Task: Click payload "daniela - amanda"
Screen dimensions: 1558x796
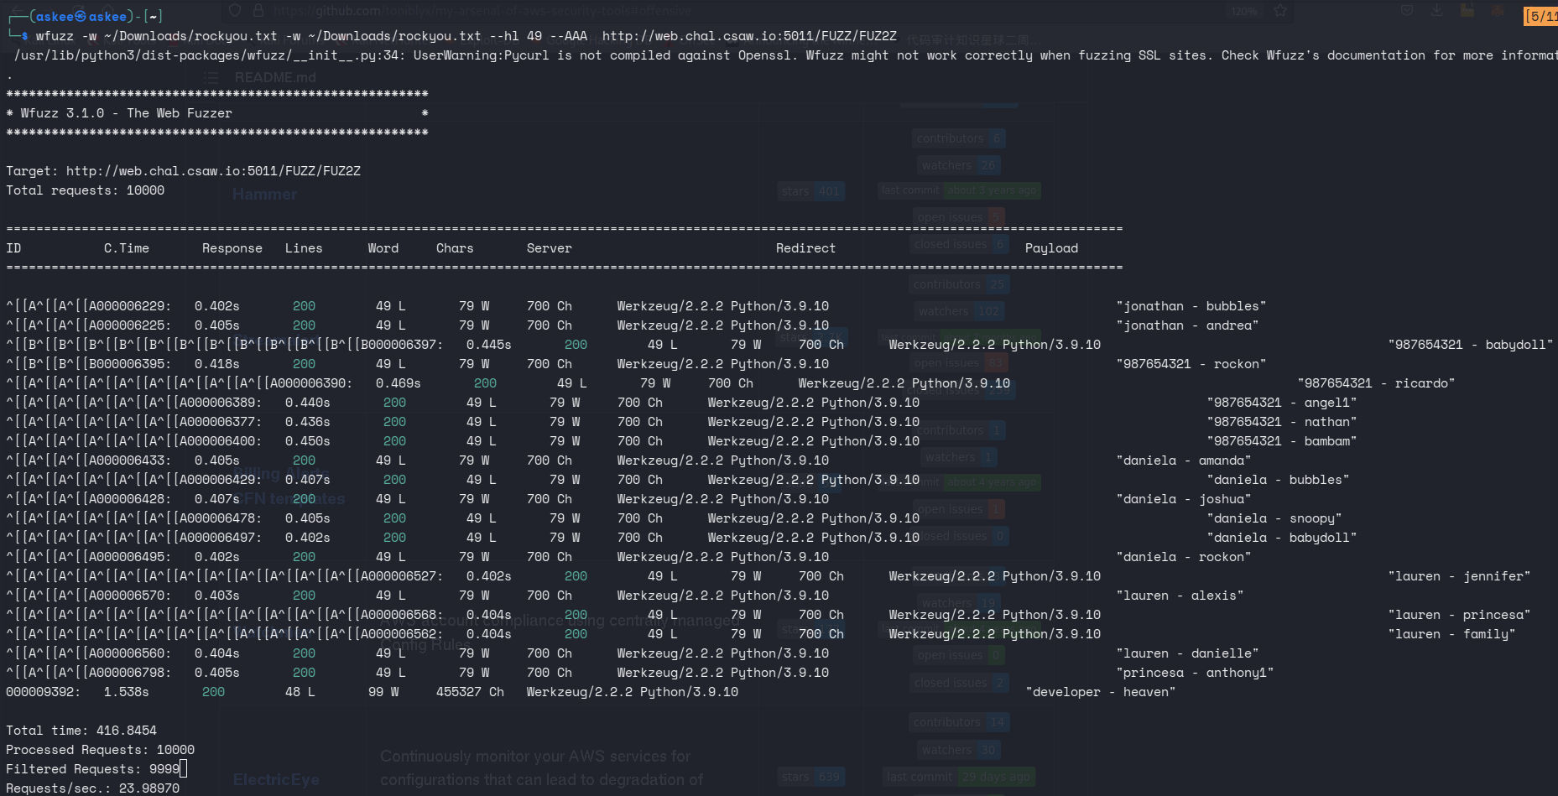Action: (x=1184, y=460)
